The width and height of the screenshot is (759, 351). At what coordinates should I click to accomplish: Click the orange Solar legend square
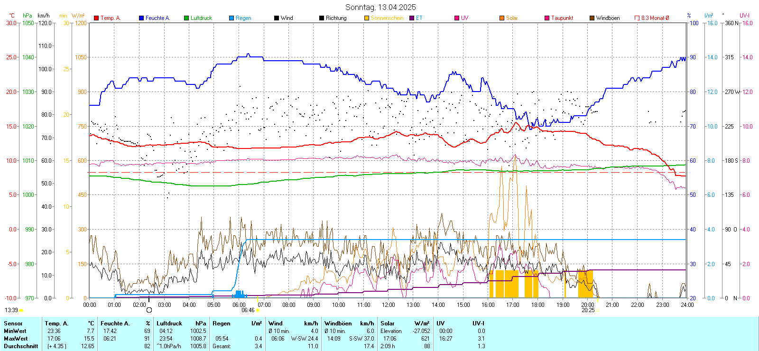502,18
